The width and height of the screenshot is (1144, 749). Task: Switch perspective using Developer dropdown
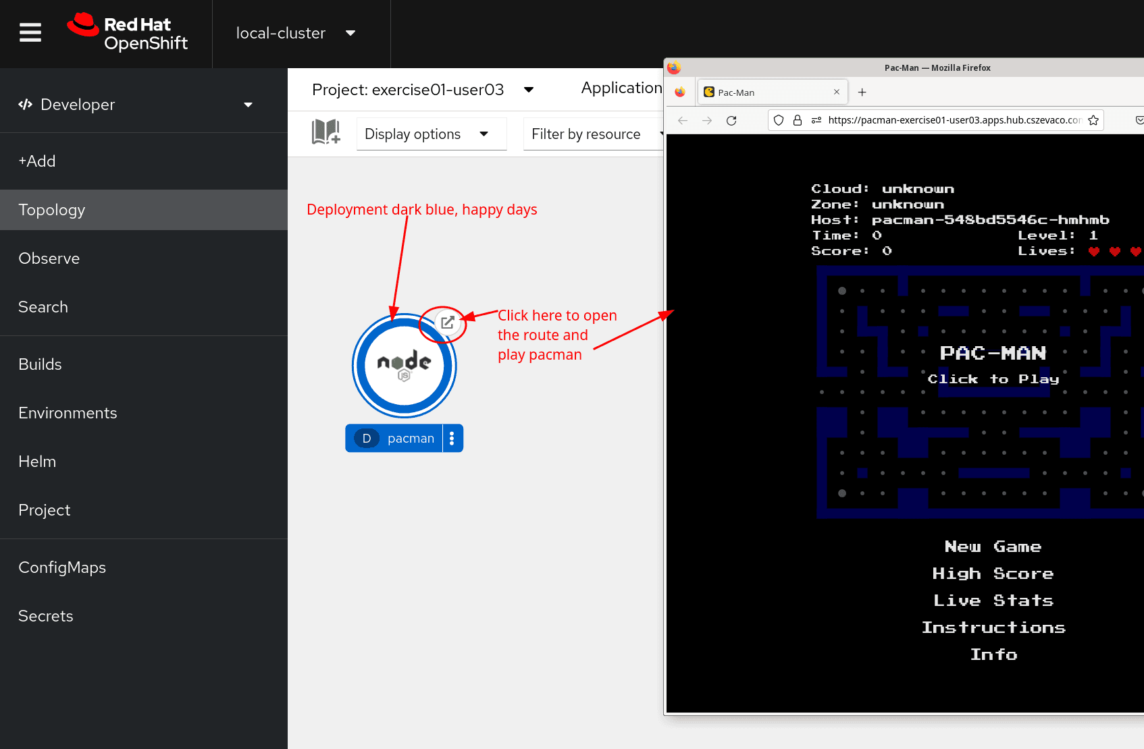(135, 105)
